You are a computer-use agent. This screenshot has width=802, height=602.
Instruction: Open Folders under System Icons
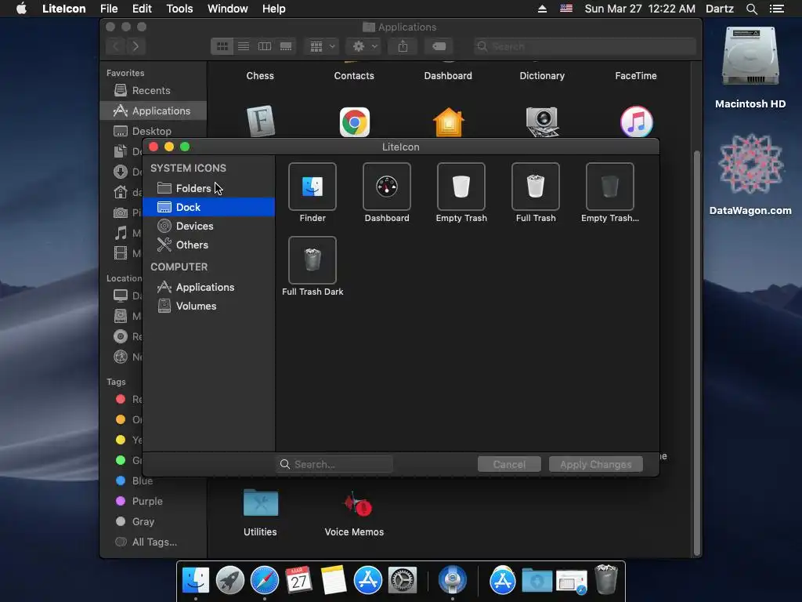208,188
